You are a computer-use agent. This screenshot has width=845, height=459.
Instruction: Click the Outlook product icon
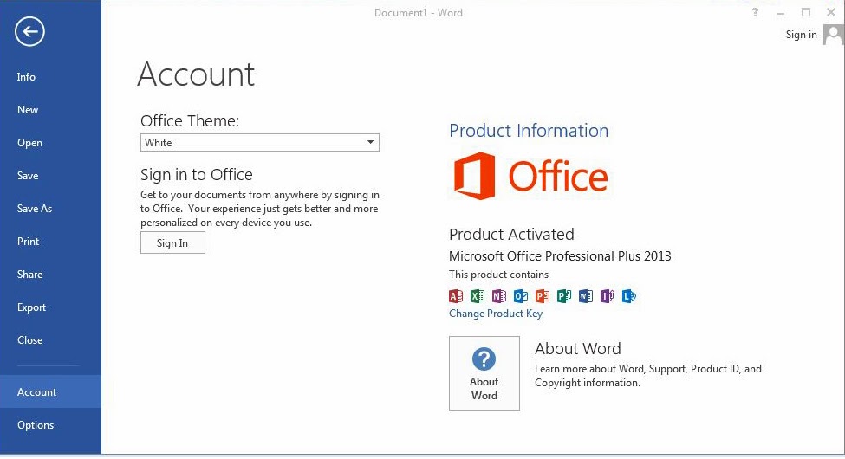[521, 296]
